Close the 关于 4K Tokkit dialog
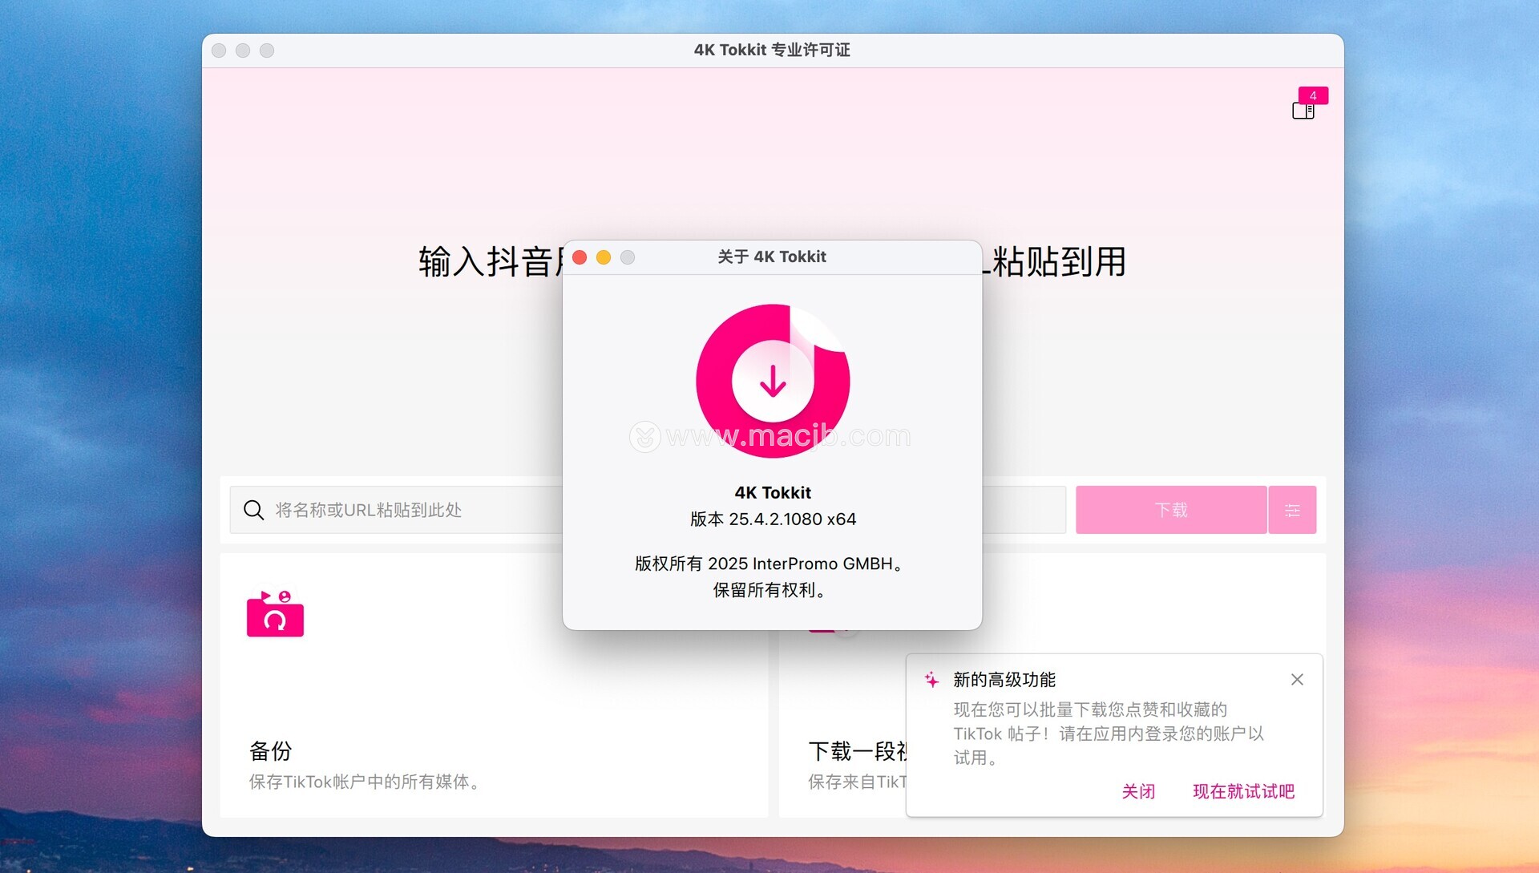 580,257
